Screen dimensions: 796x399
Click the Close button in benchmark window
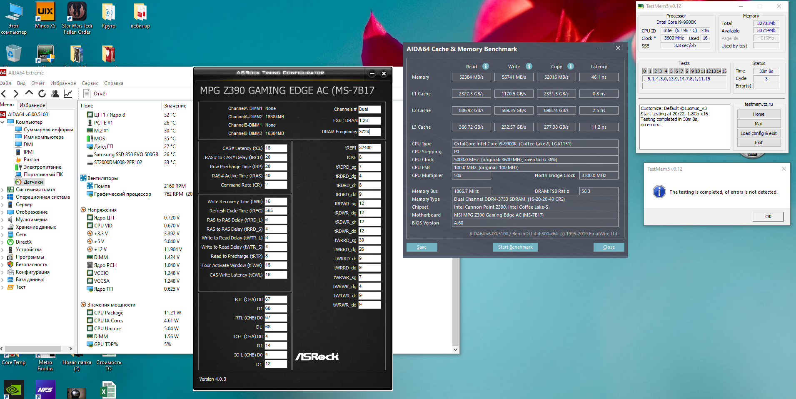[609, 247]
